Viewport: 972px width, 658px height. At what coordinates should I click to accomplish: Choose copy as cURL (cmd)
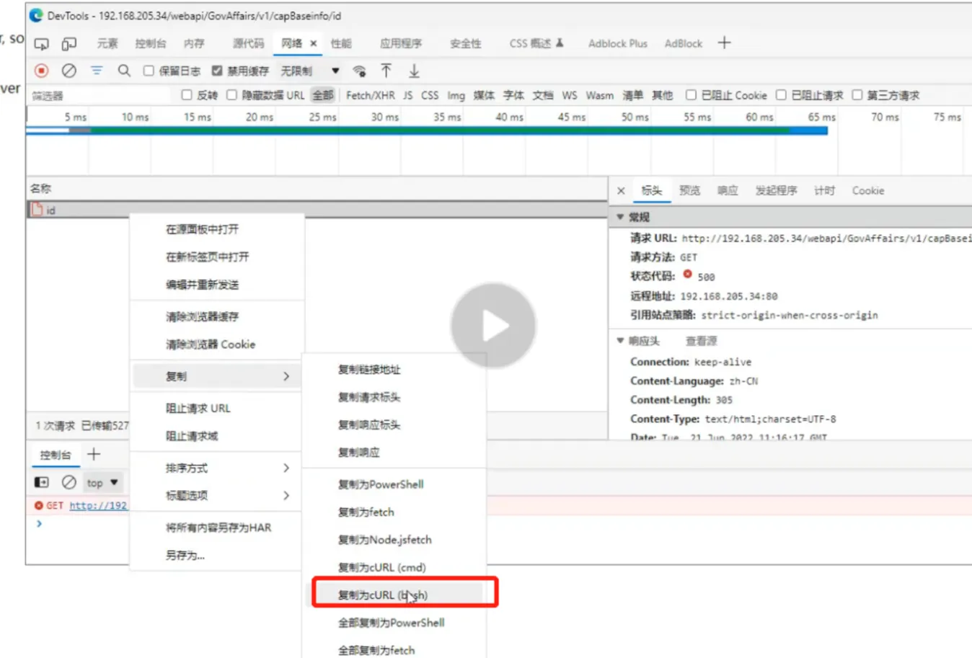[382, 567]
